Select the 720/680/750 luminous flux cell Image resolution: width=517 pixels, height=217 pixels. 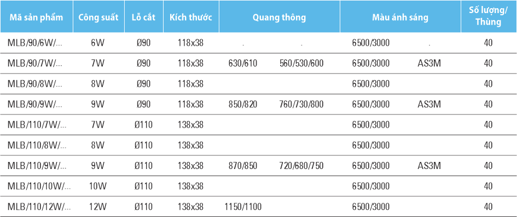pos(301,166)
